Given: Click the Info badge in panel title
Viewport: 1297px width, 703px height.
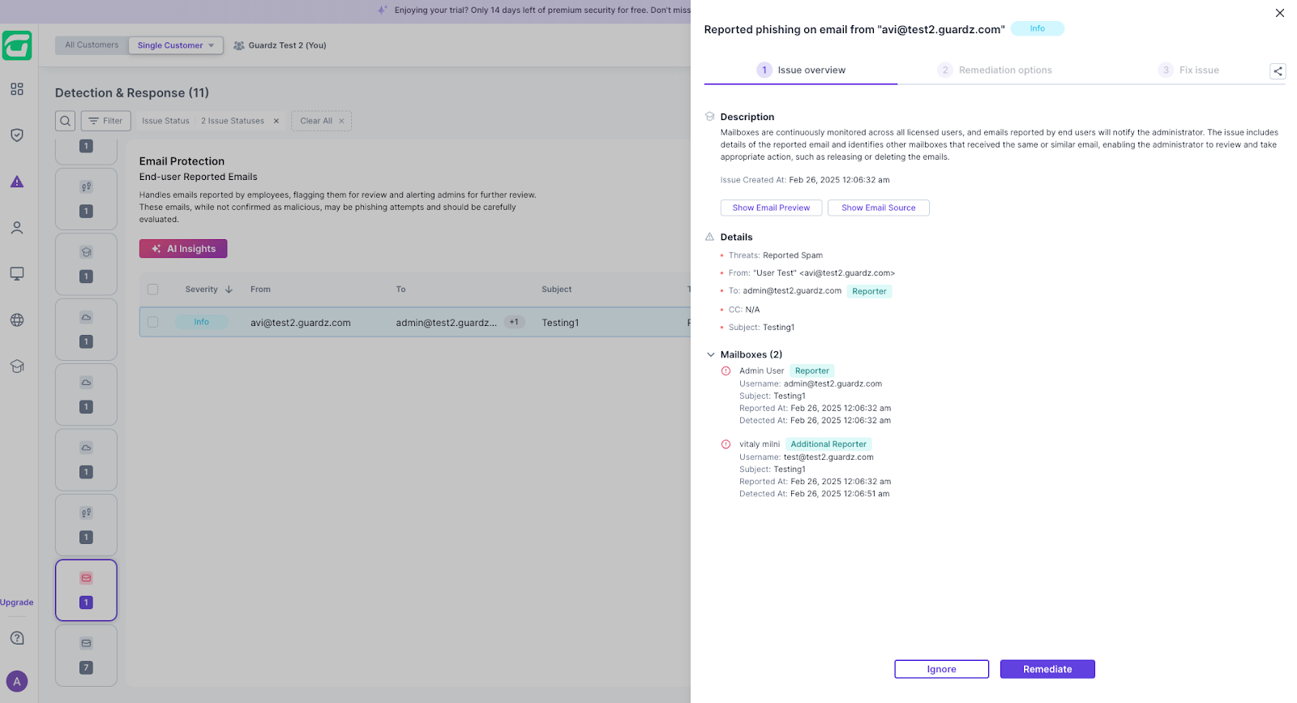Looking at the screenshot, I should (1038, 28).
